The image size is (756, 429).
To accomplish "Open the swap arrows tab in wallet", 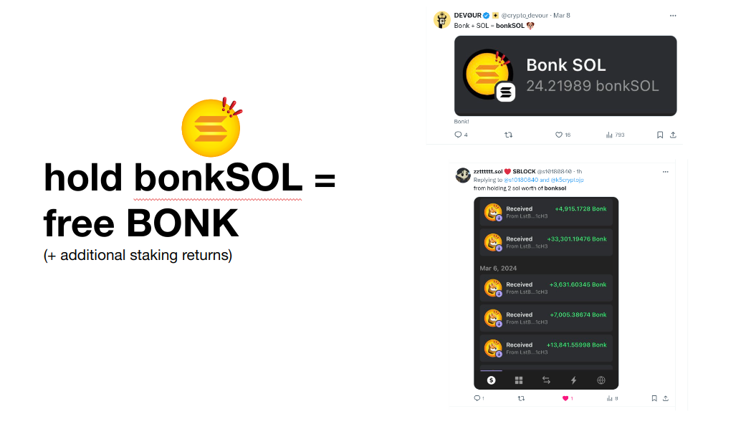I will pos(546,380).
